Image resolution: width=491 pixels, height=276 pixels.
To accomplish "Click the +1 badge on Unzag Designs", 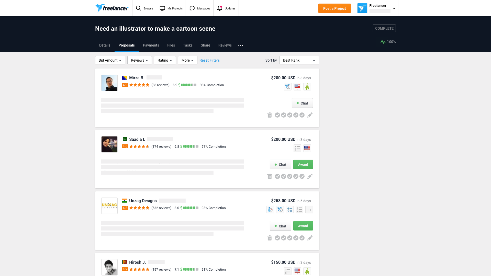I will pos(309,210).
